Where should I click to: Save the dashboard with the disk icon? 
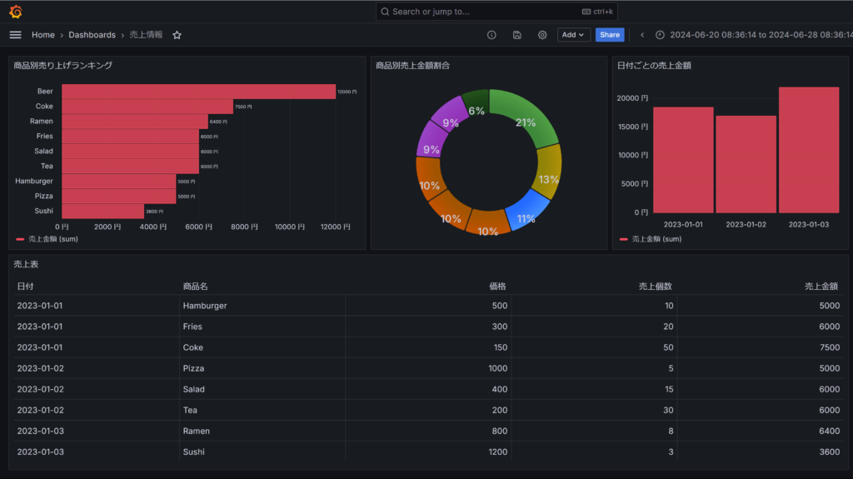(516, 35)
